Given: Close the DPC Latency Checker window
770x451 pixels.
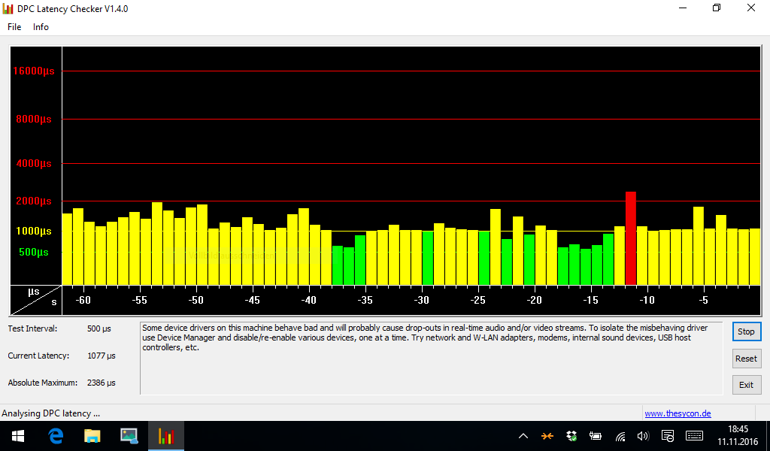Looking at the screenshot, I should [x=751, y=8].
